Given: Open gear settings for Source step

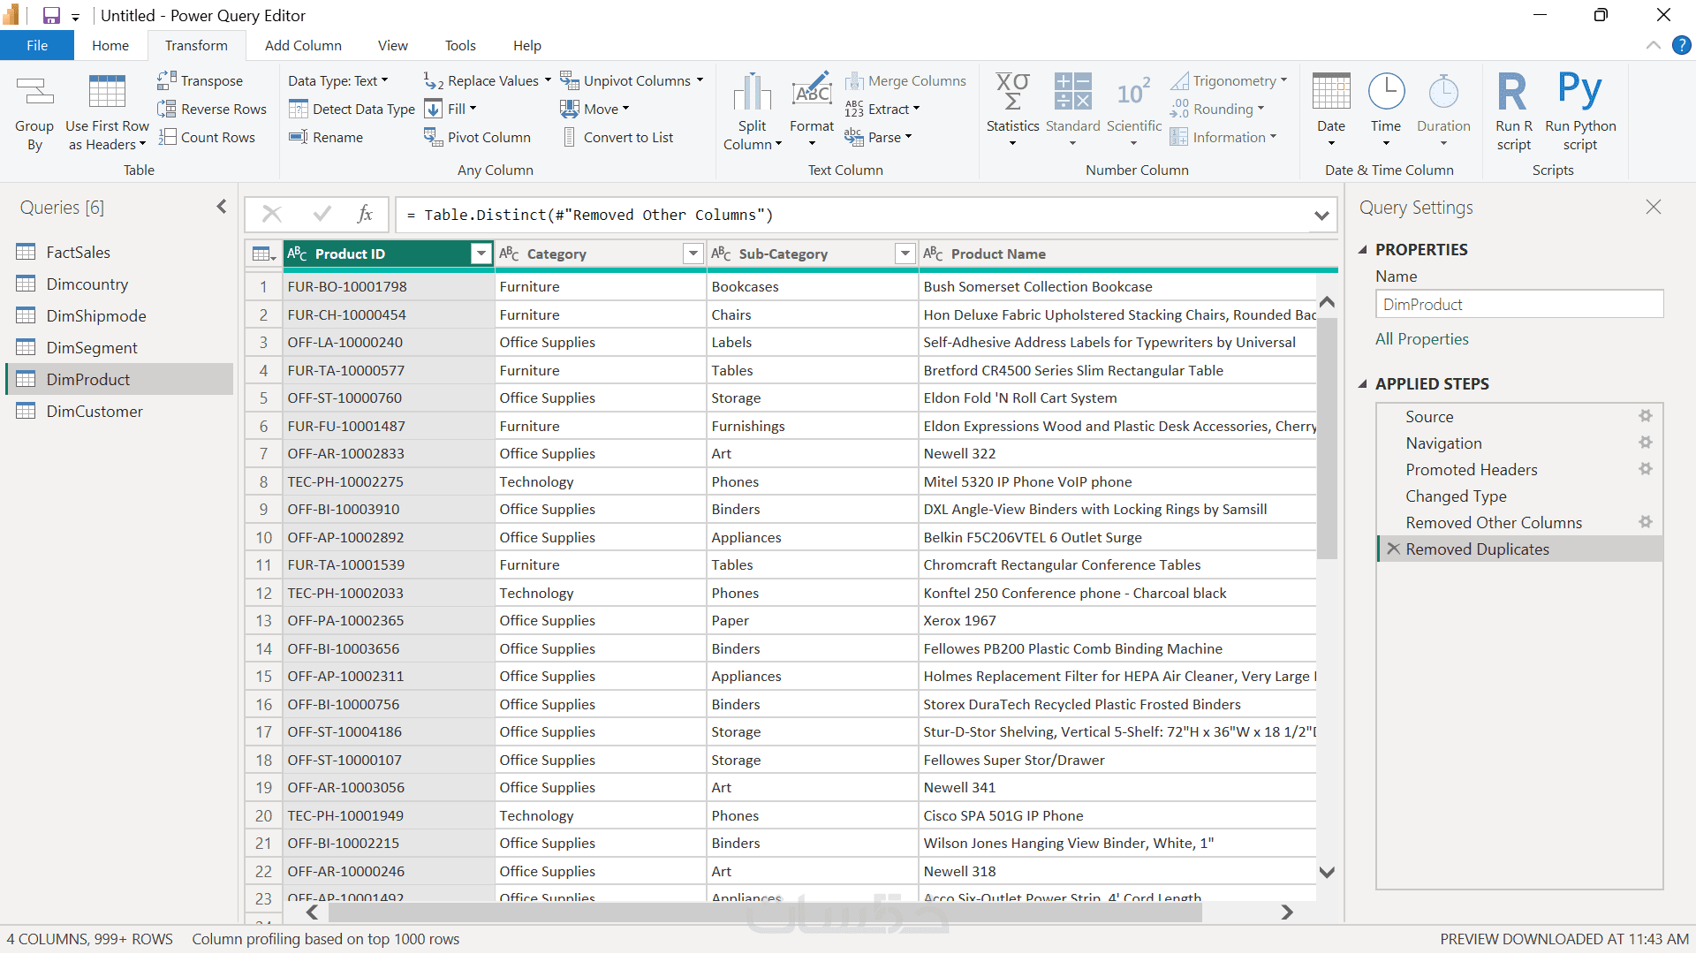Looking at the screenshot, I should point(1645,416).
